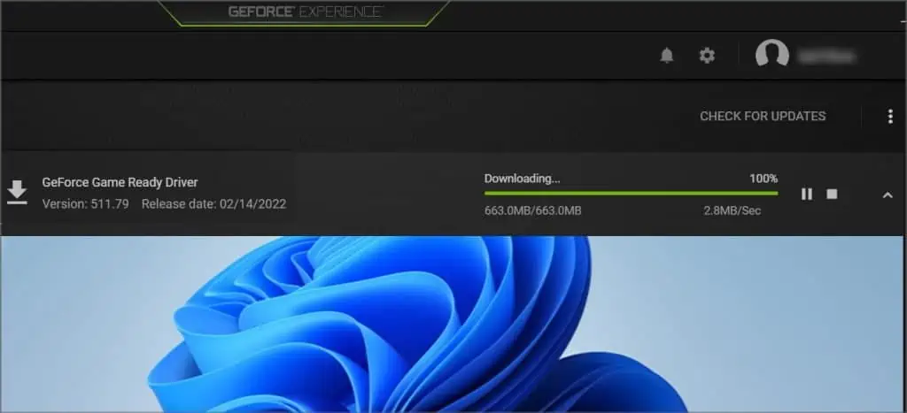Click the 663.0MB/663.0MB size text
This screenshot has height=413, width=907.
(532, 210)
